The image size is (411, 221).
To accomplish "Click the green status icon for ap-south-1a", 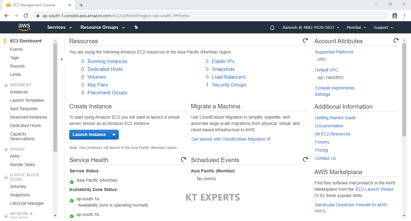I will 72,201.
